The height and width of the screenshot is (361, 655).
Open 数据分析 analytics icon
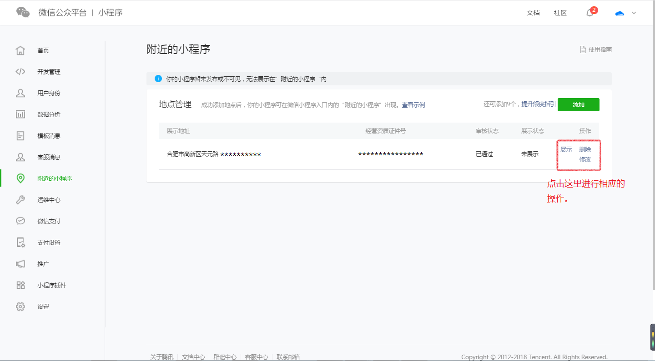click(20, 114)
